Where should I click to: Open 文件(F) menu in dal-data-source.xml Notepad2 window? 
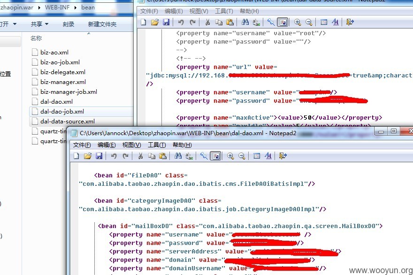click(149, 11)
